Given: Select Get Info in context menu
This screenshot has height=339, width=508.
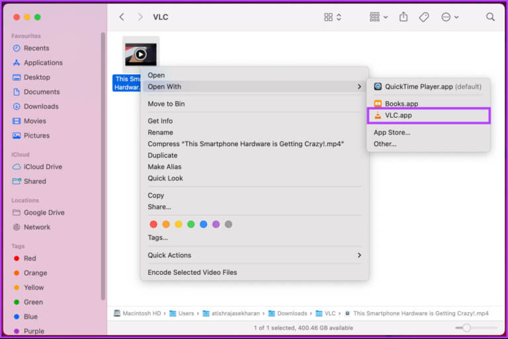Looking at the screenshot, I should pyautogui.click(x=160, y=121).
